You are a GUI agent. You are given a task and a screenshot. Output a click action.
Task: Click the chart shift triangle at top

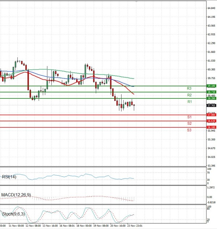pyautogui.click(x=136, y=1)
